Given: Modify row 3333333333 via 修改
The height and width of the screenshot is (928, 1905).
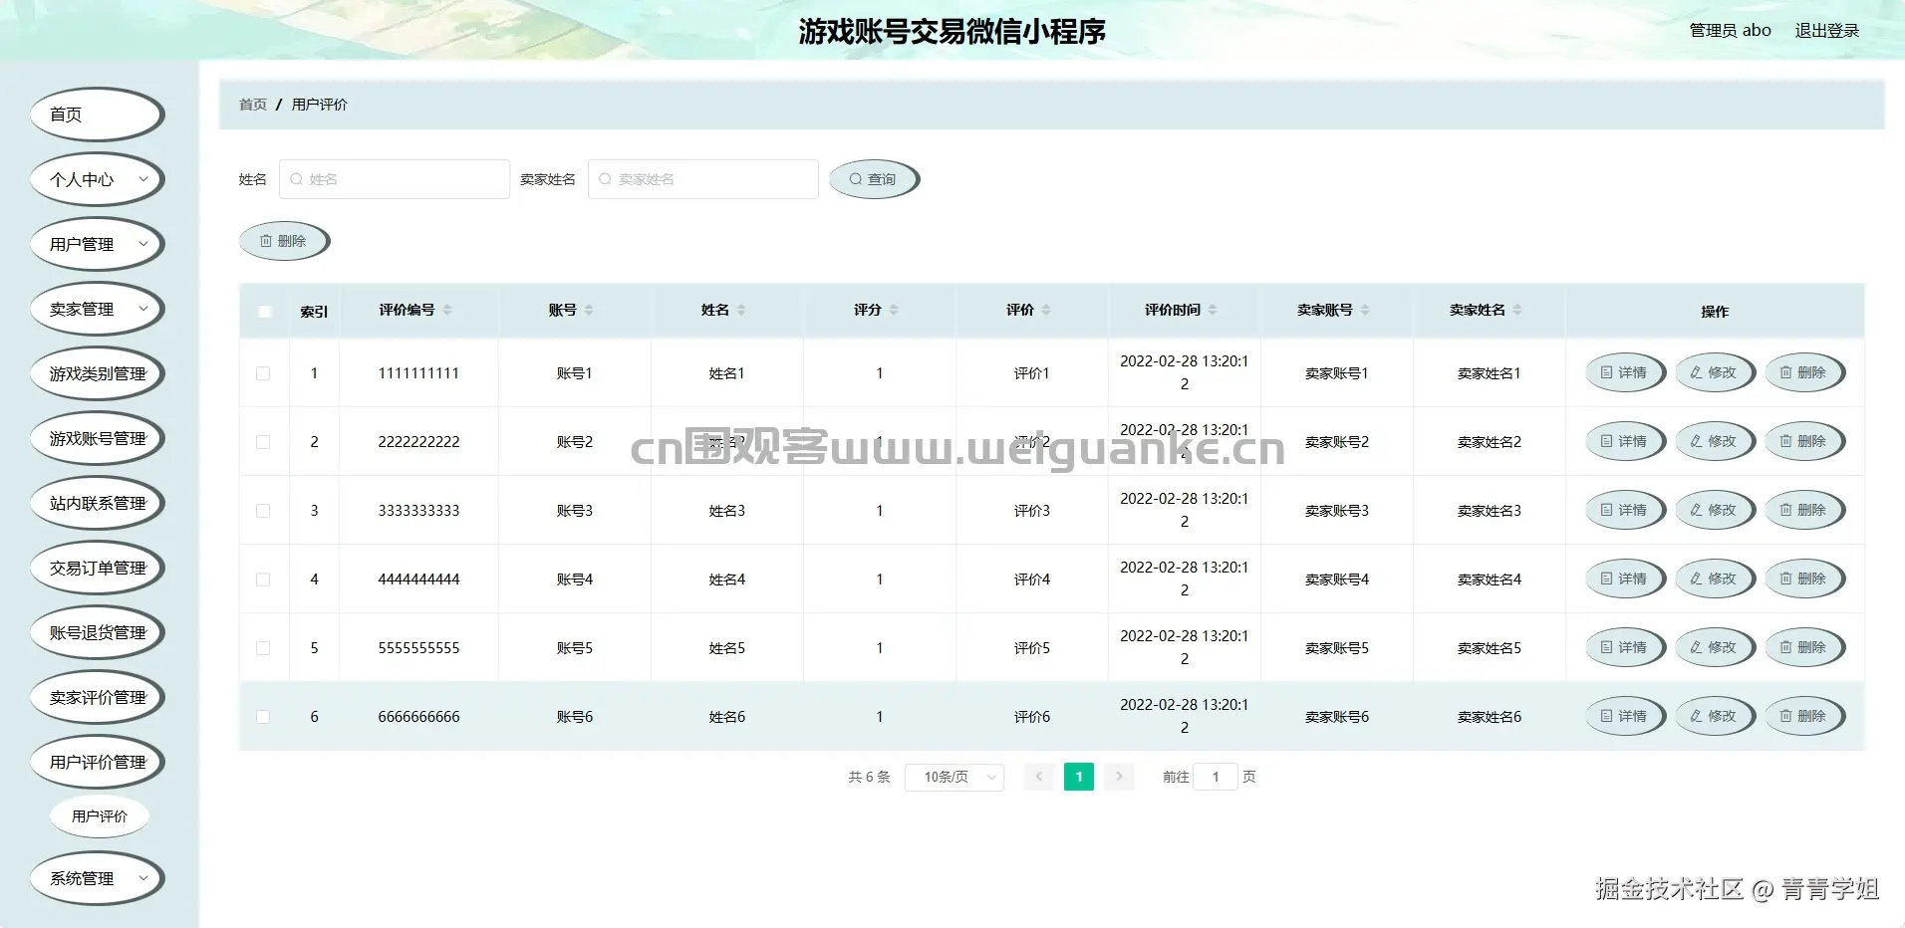Looking at the screenshot, I should tap(1715, 510).
